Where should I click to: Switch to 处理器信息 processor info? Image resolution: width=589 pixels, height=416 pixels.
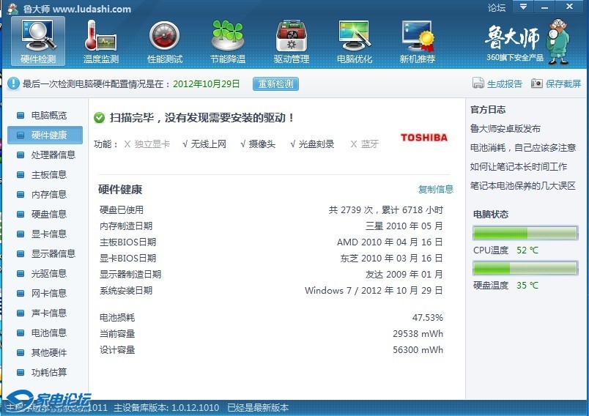tap(53, 155)
